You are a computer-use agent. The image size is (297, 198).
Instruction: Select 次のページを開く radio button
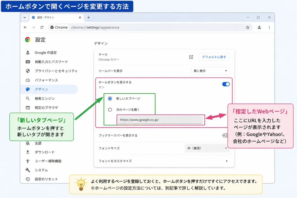tap(110, 110)
